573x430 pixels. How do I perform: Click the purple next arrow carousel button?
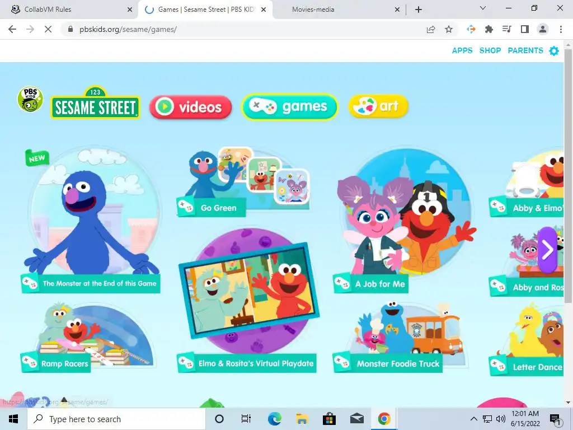pyautogui.click(x=547, y=250)
